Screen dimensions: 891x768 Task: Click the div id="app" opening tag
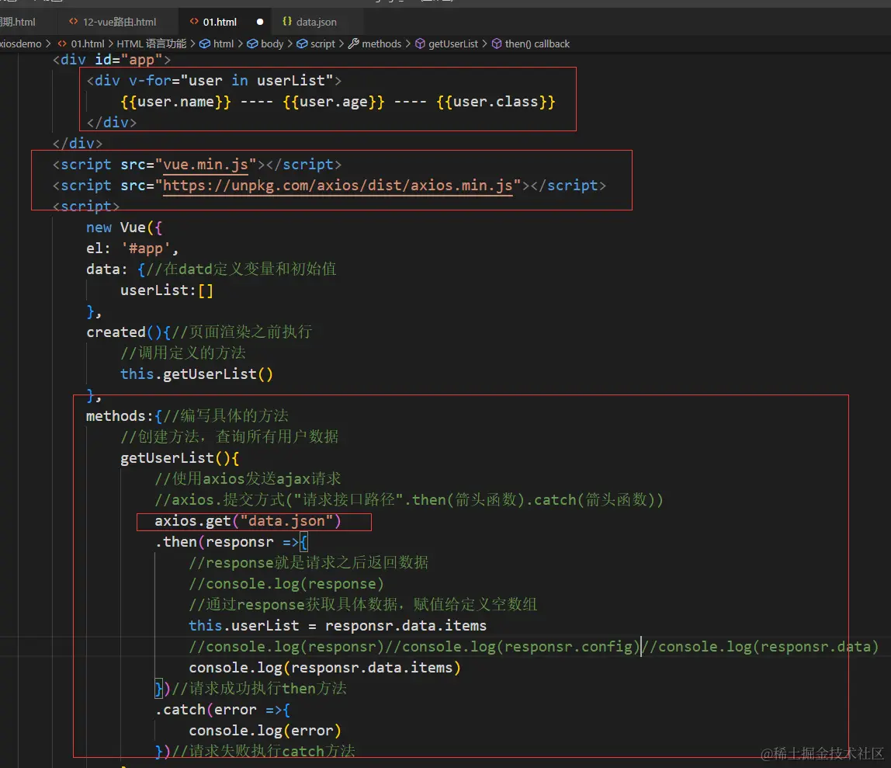click(x=112, y=60)
